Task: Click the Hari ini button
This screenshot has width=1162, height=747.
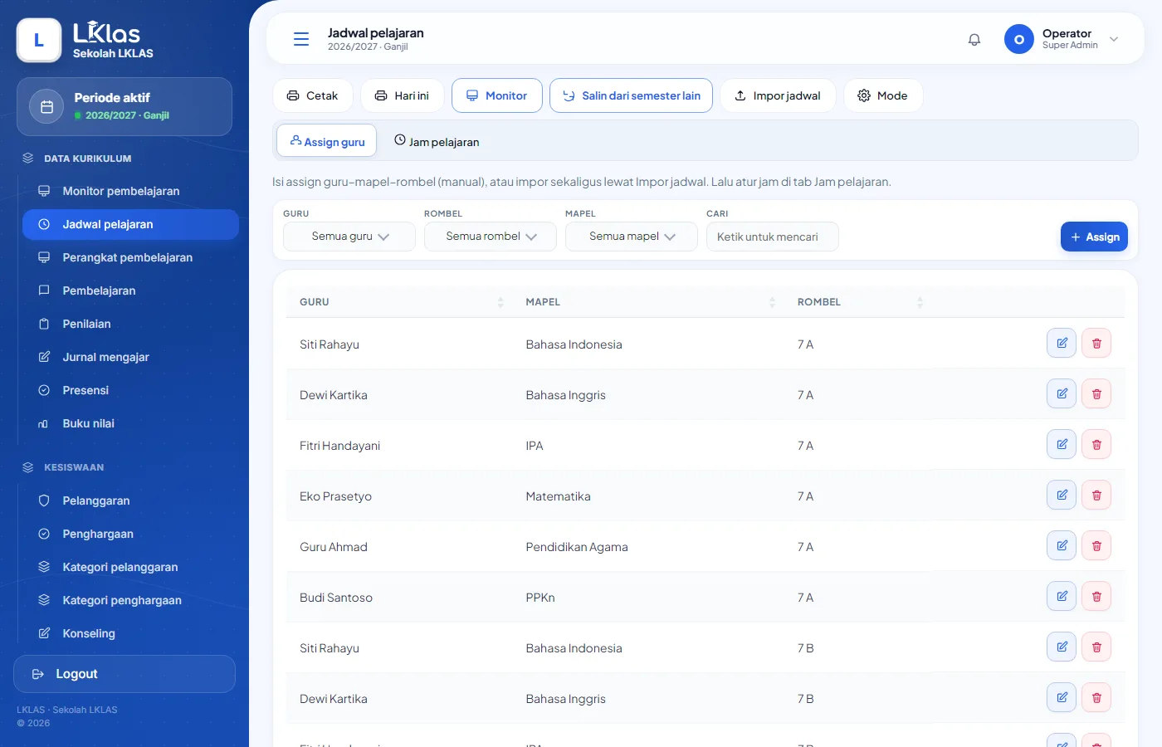Action: tap(403, 95)
